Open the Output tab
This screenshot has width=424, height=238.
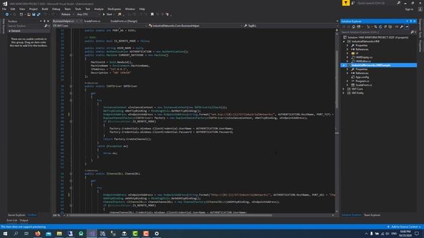point(24,220)
